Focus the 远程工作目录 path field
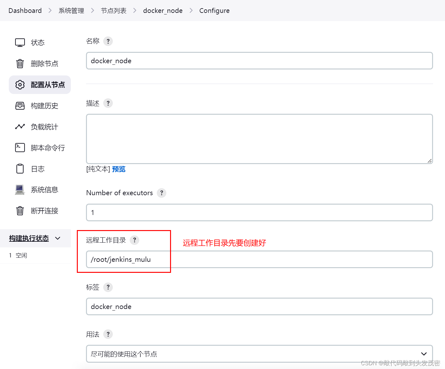445x369 pixels. pyautogui.click(x=260, y=259)
